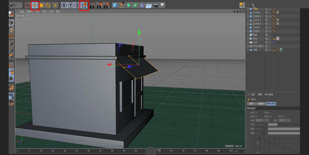Screen dimensions: 309x155
Task: Click the Undo arrow icon
Action: pos(12,5)
